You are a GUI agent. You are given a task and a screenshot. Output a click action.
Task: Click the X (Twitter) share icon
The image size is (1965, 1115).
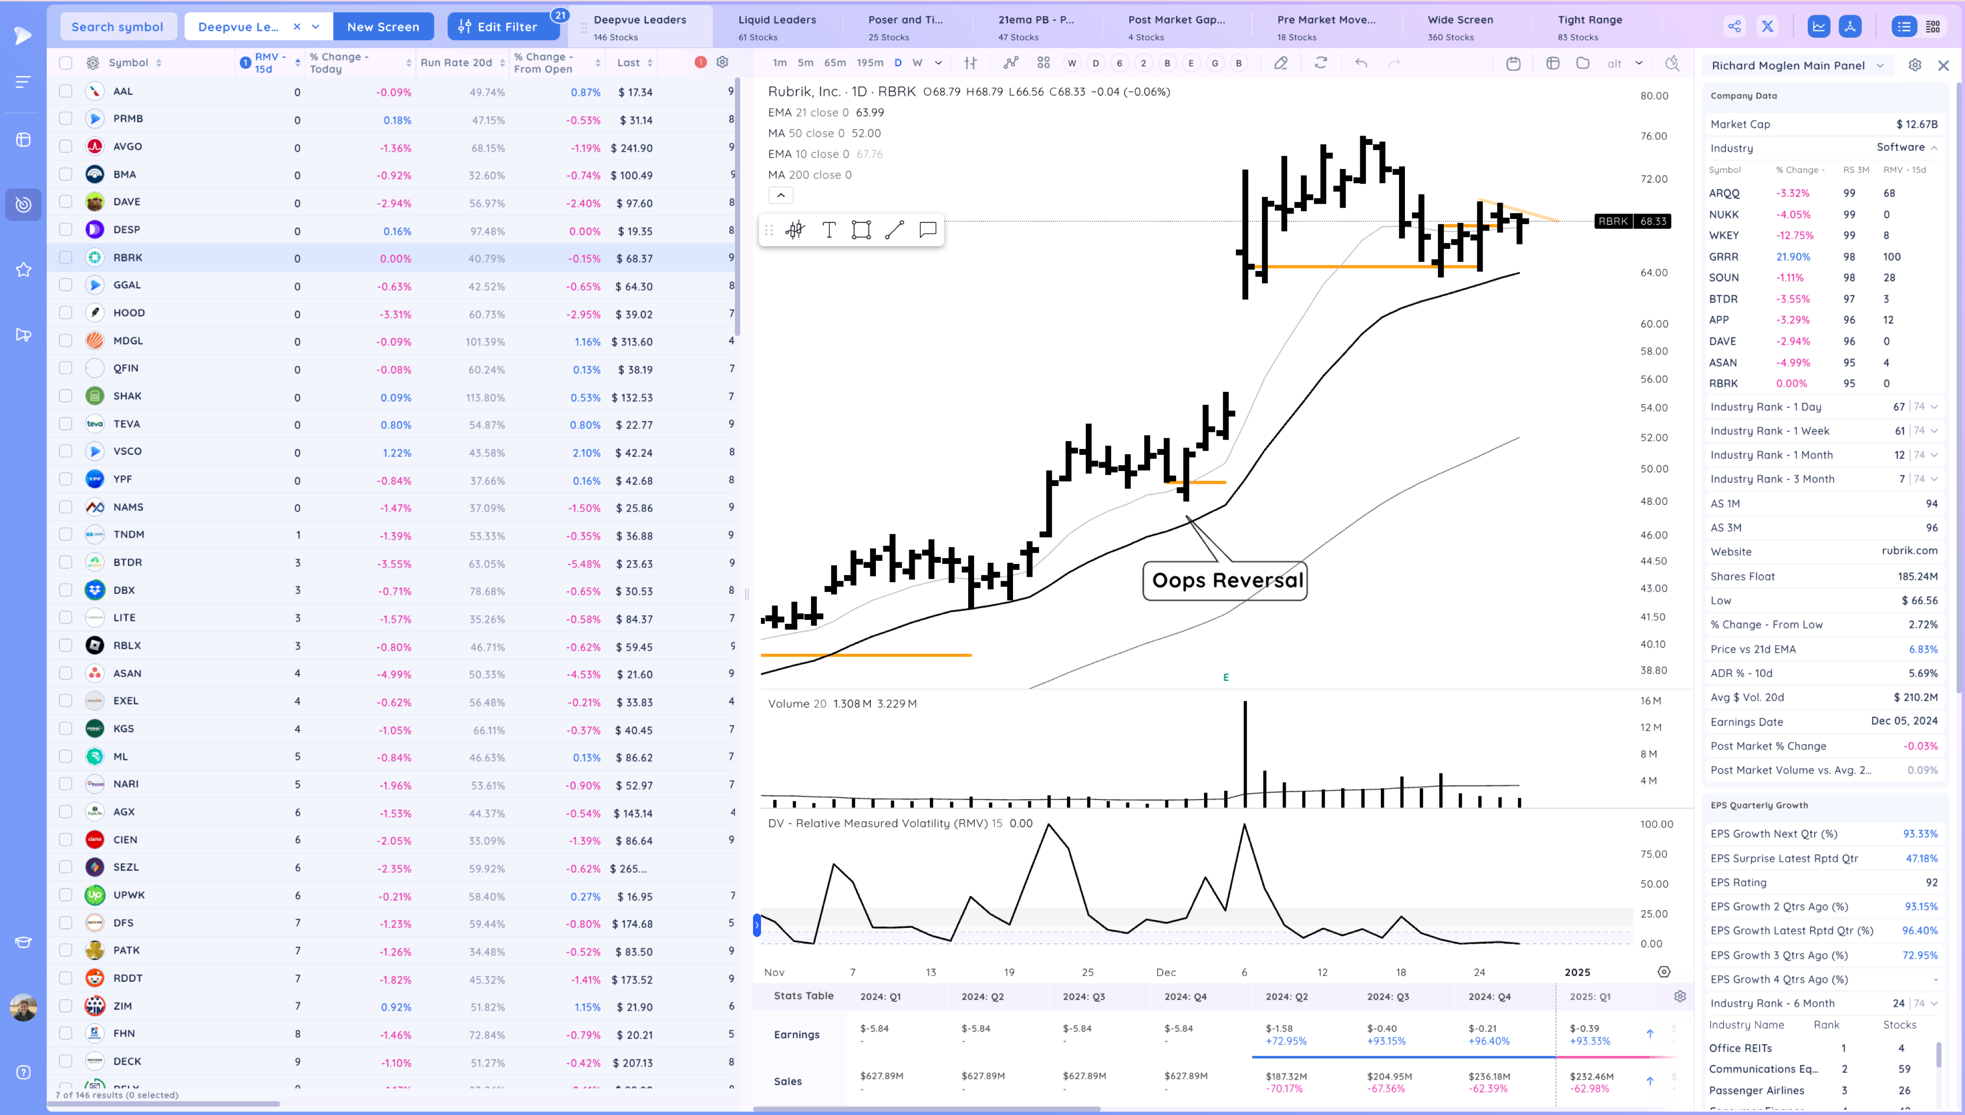pyautogui.click(x=1768, y=27)
